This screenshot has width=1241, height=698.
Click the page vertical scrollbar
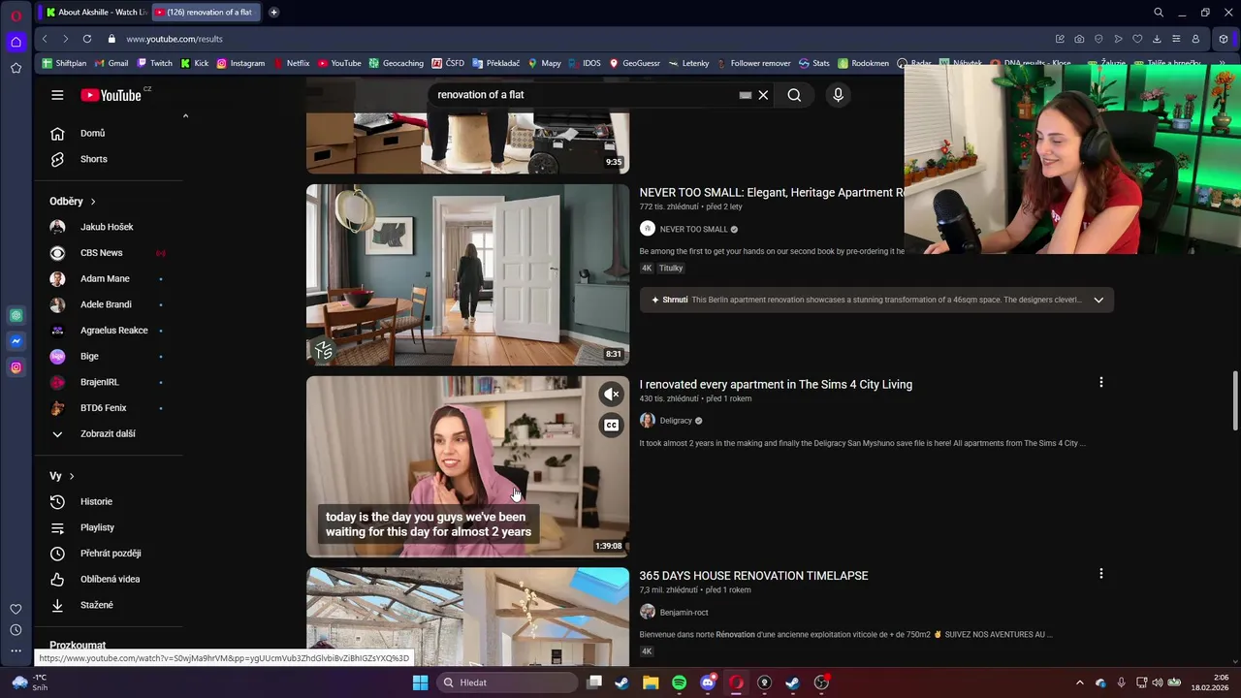point(1234,399)
